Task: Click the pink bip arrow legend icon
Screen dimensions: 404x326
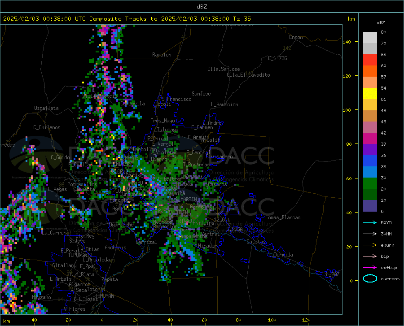Action: click(370, 256)
